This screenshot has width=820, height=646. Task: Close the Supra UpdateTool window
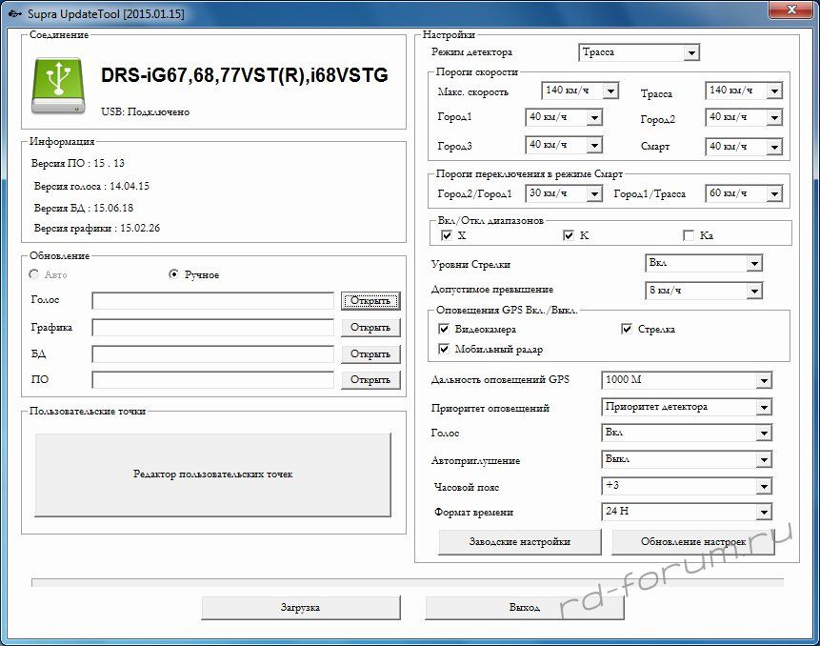click(x=791, y=9)
